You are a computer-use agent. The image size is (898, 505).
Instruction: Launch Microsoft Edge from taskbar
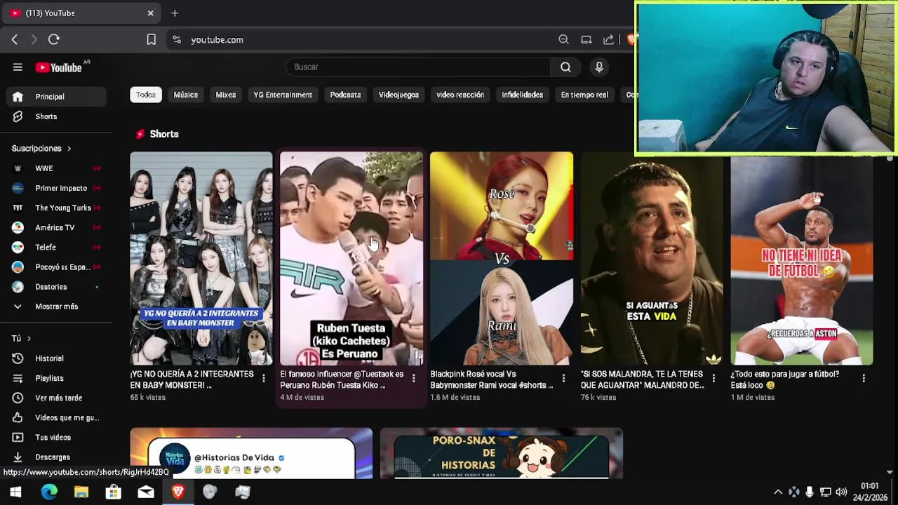(x=49, y=492)
